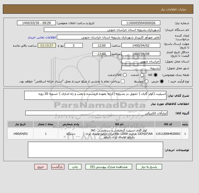Image resolution: width=199 pixels, height=193 pixels.
Task: Click the تاریخ نیاز column header
Action: (x=20, y=124)
